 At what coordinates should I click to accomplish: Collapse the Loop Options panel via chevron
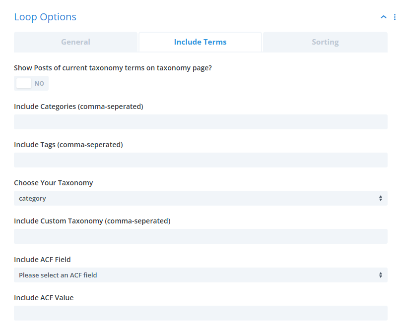[x=383, y=16]
